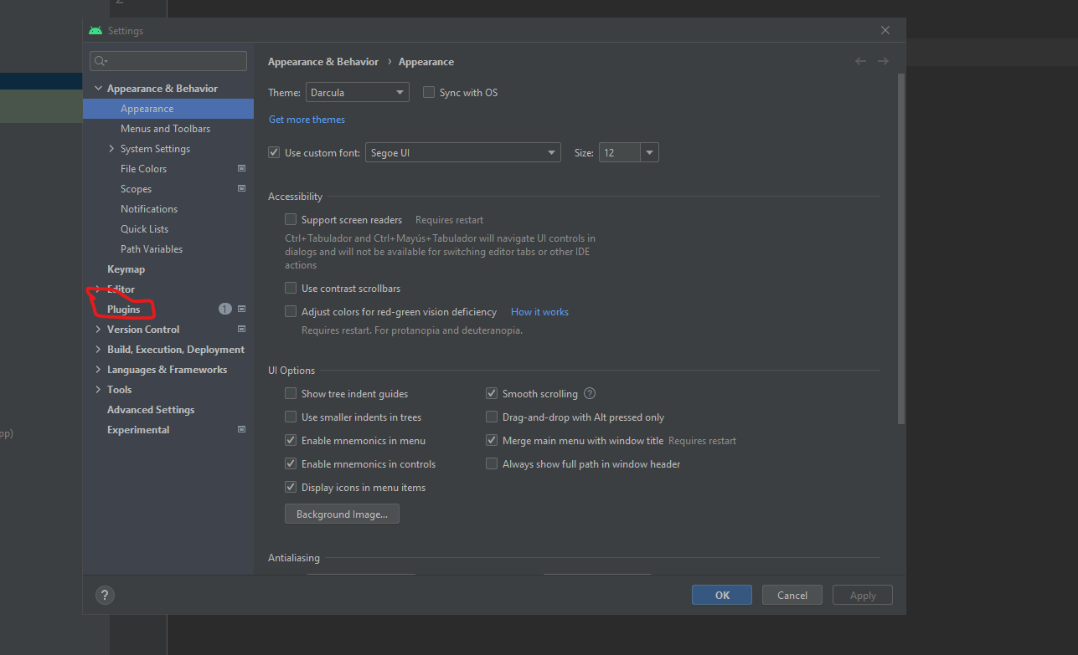
Task: Click the help question mark icon
Action: 105,596
